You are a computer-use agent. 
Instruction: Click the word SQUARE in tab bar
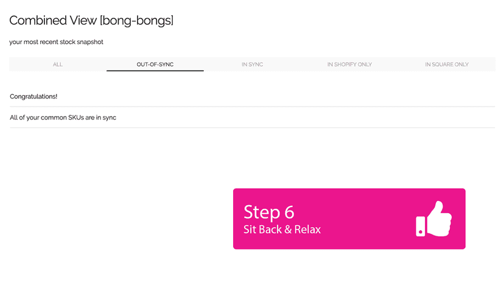(443, 64)
